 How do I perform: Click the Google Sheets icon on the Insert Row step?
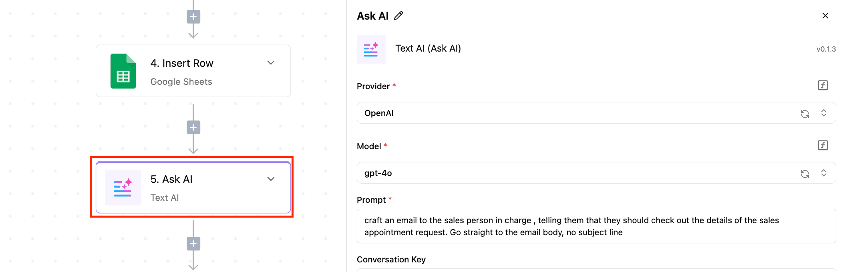(123, 71)
